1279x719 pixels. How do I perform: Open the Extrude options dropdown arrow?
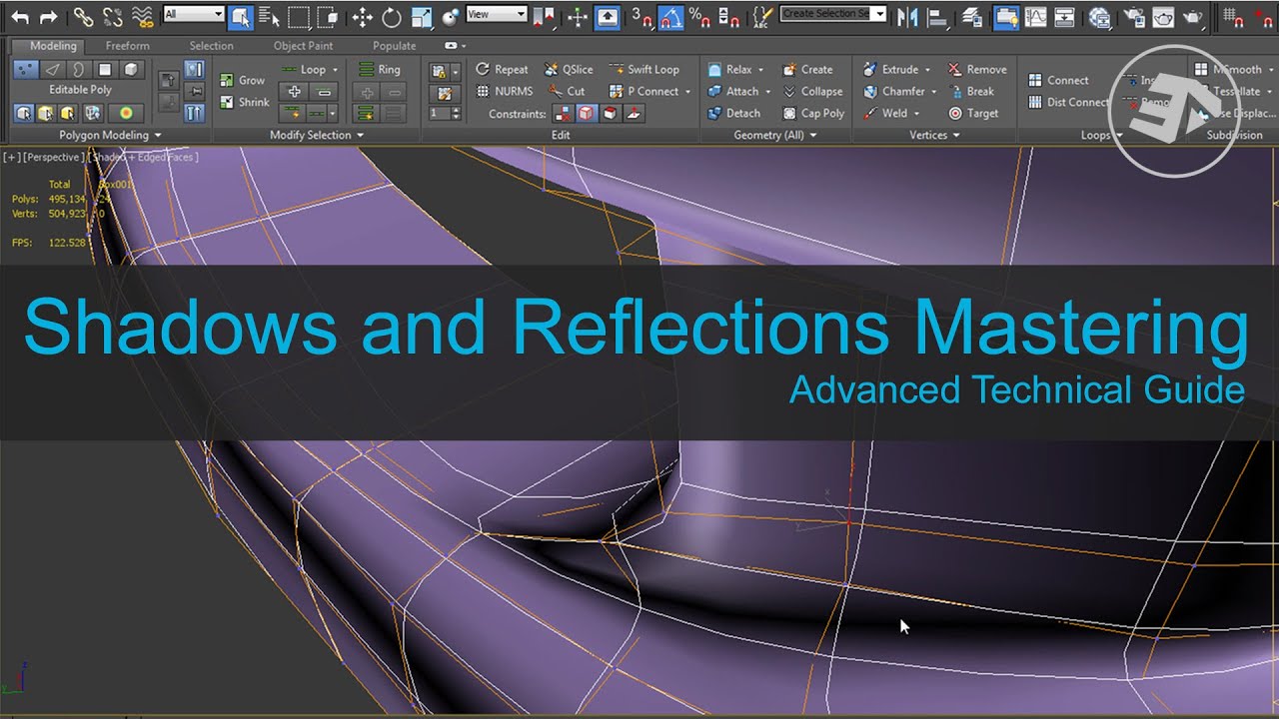click(927, 70)
